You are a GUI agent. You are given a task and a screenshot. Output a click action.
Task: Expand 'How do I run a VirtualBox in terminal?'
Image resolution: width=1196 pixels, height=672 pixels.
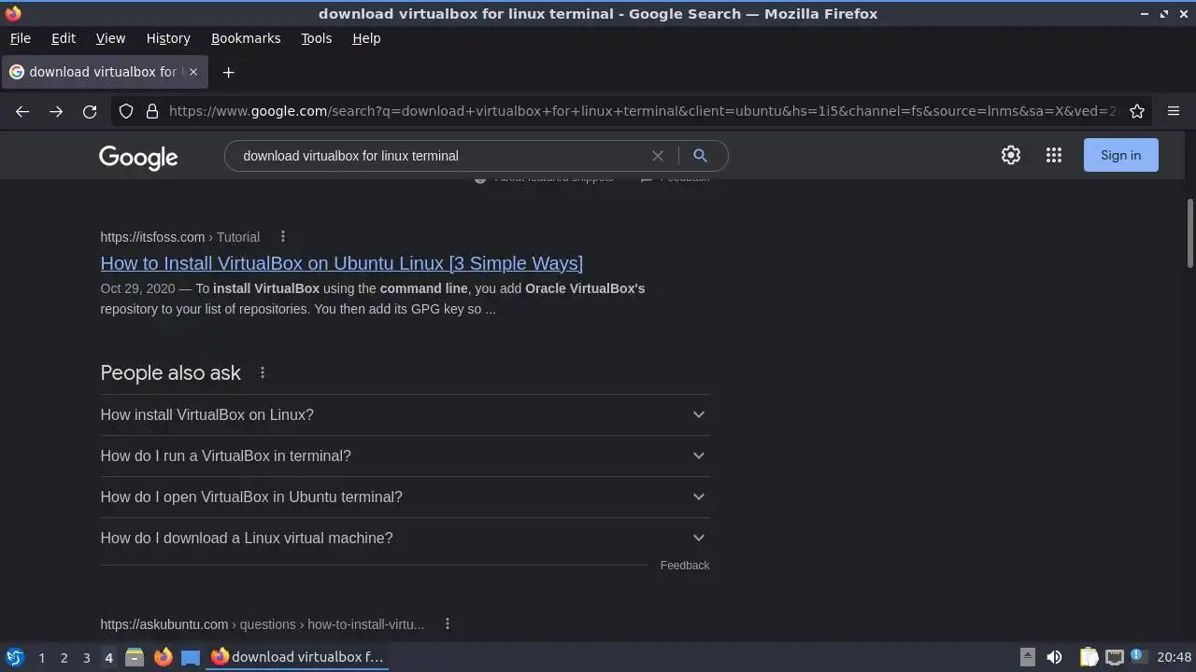point(405,455)
